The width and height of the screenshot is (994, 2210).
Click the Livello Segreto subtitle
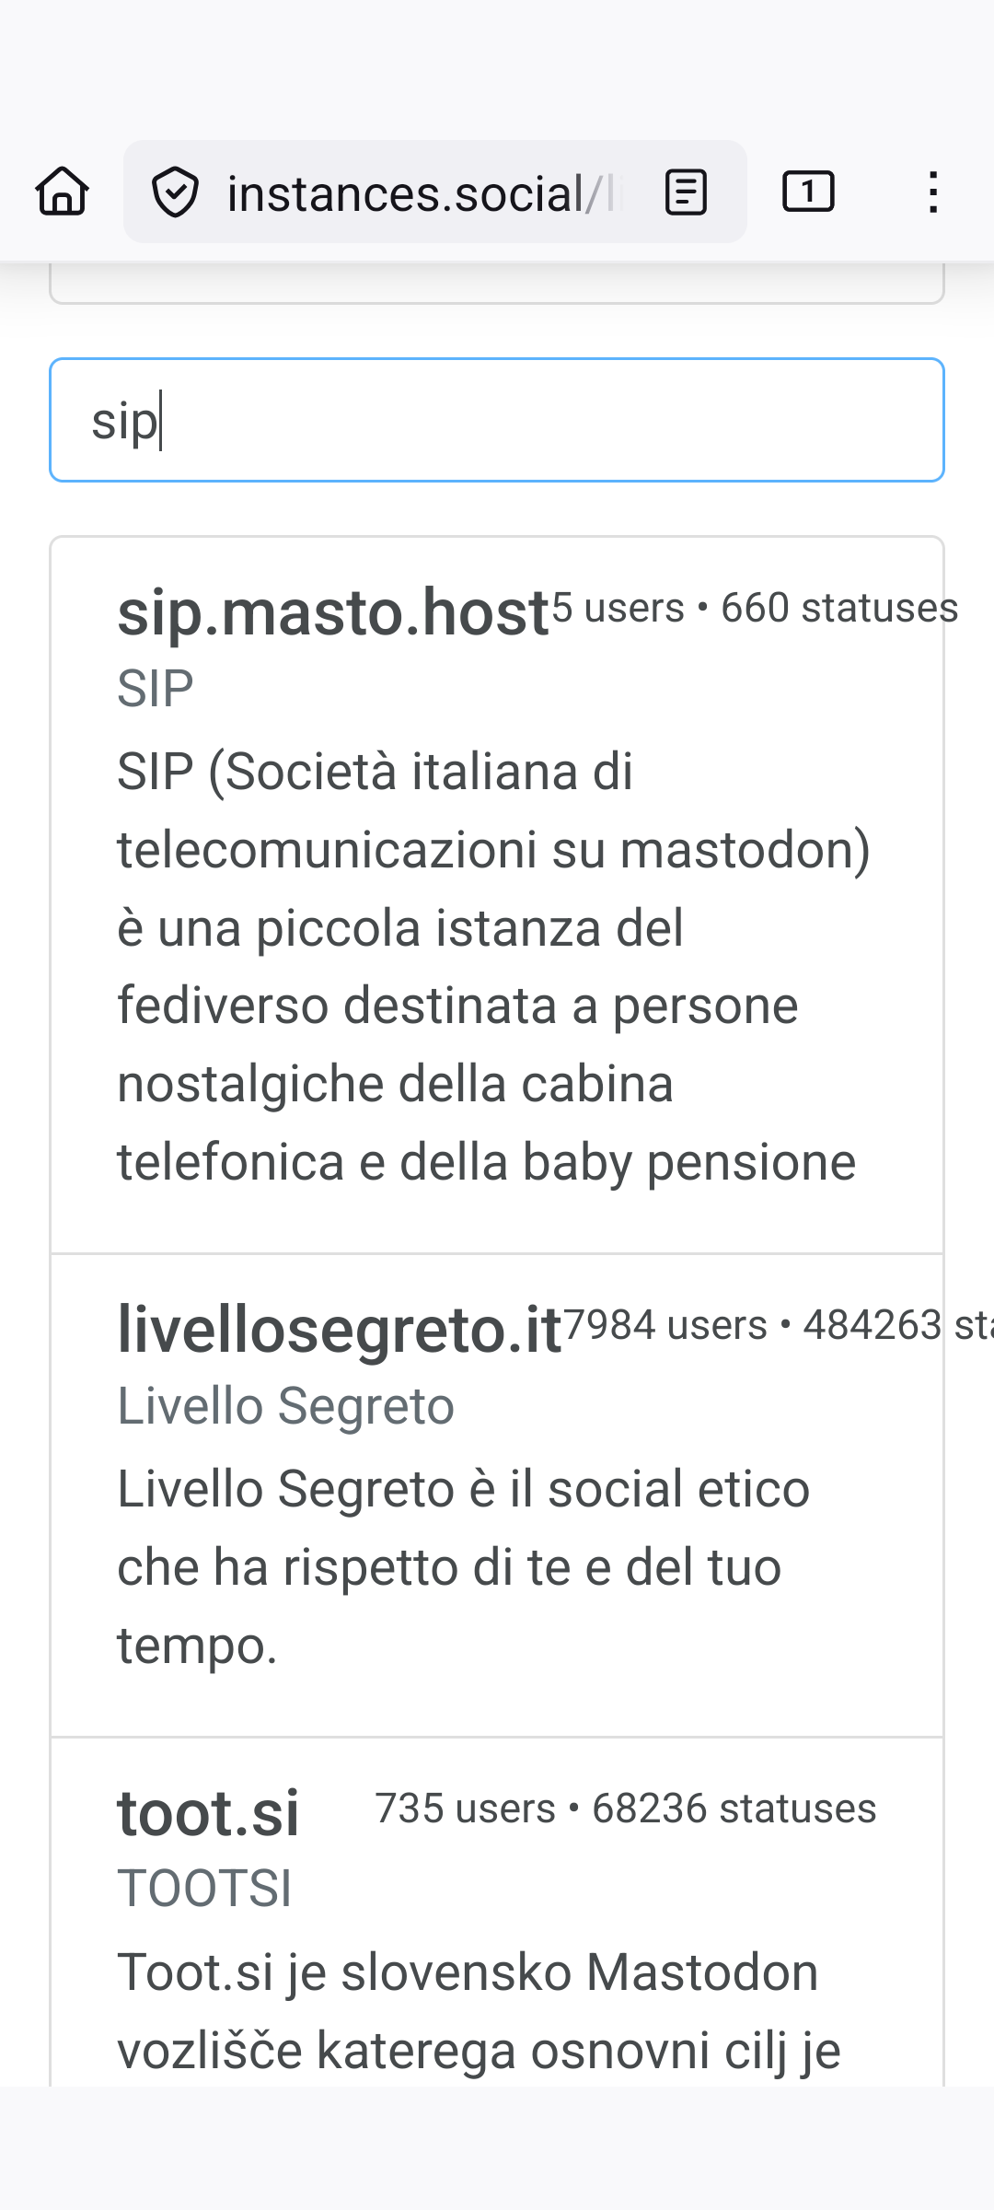point(285,1406)
